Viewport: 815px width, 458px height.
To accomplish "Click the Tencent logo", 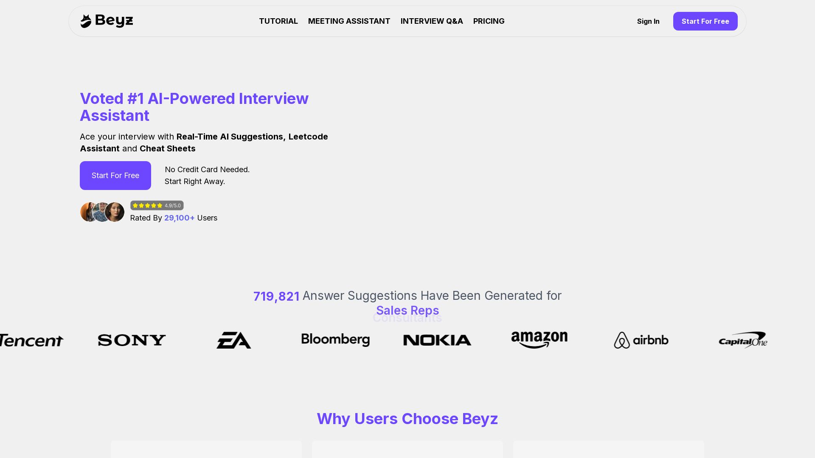I will pos(31,340).
